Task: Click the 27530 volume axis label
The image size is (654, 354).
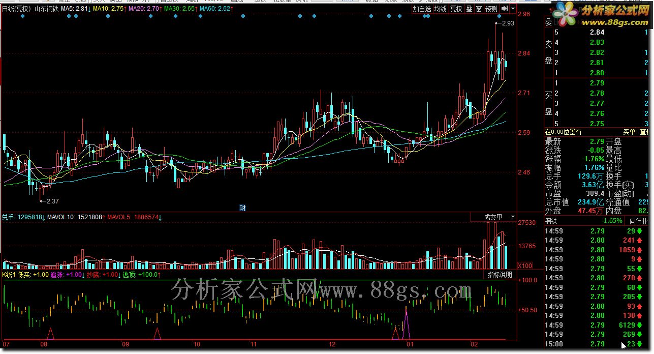Action: (x=527, y=223)
